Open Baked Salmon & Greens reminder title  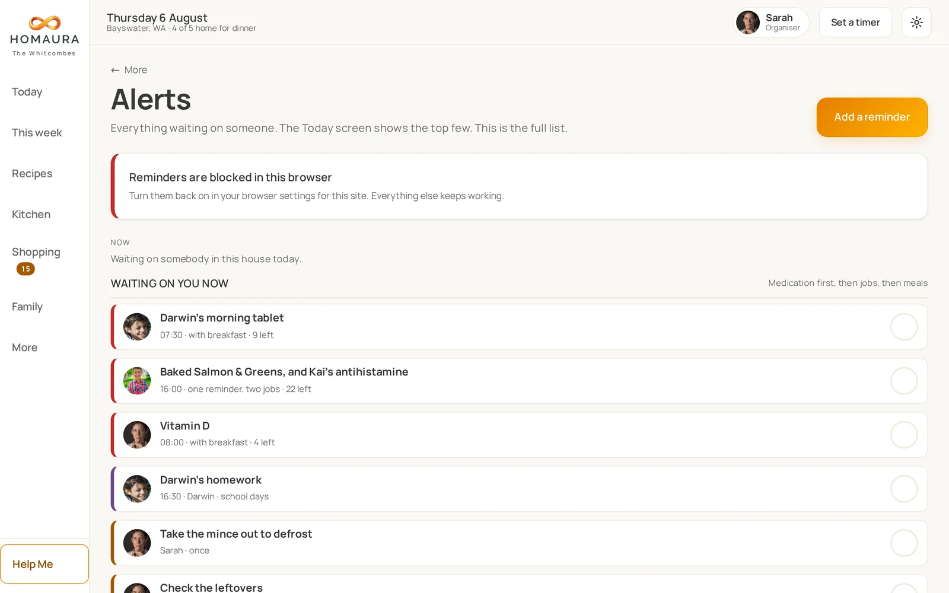pyautogui.click(x=284, y=372)
